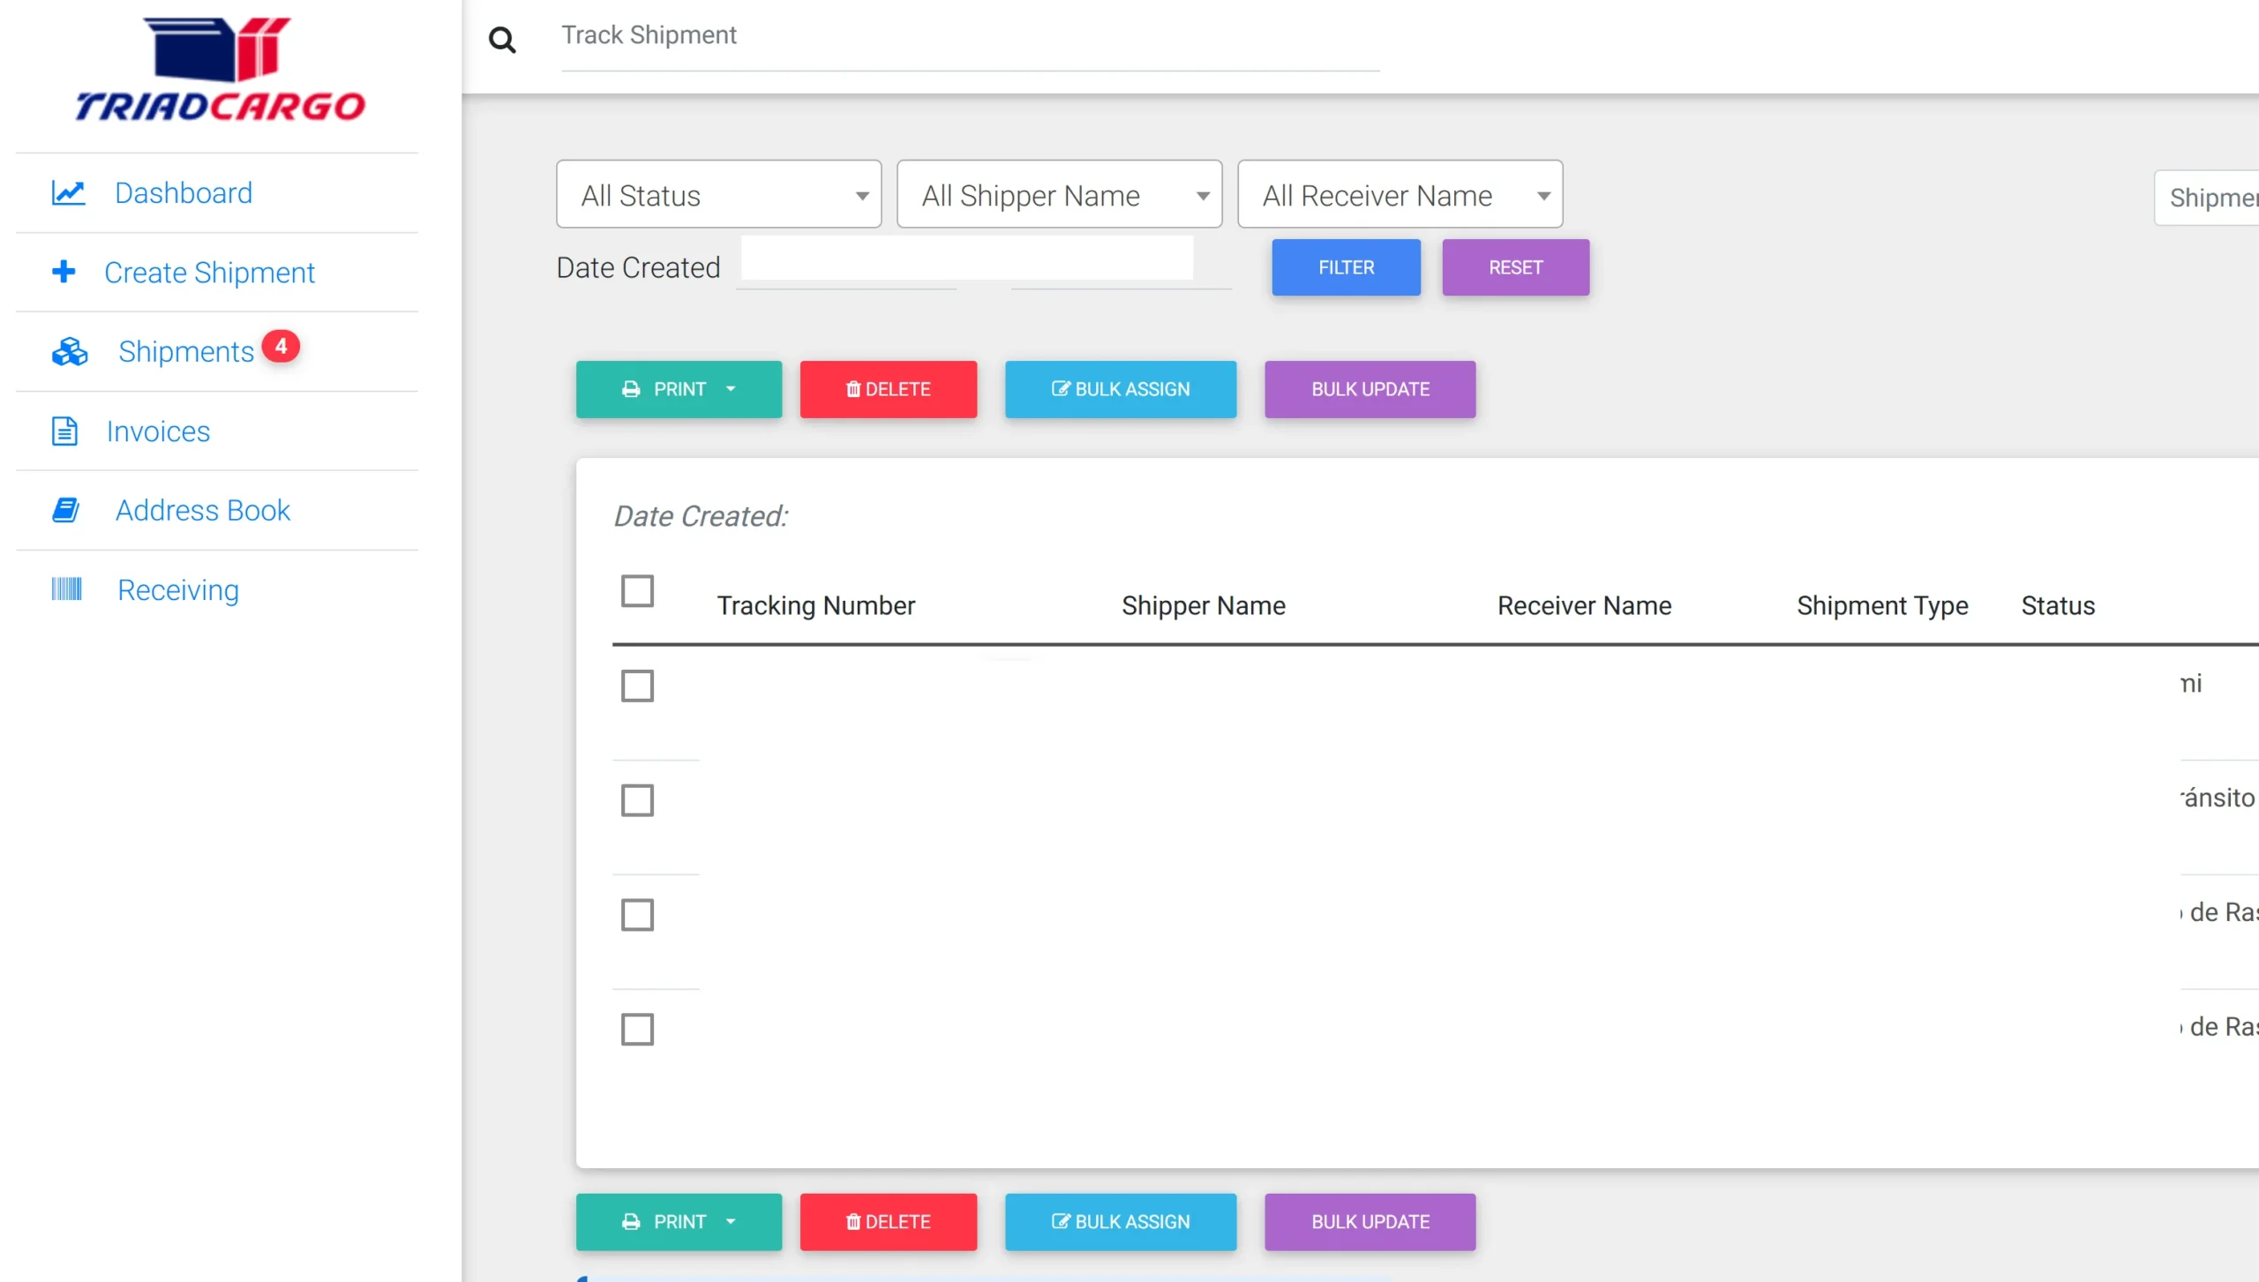Tick the select-all header checkbox
Screen dimensions: 2259x1282
(637, 590)
